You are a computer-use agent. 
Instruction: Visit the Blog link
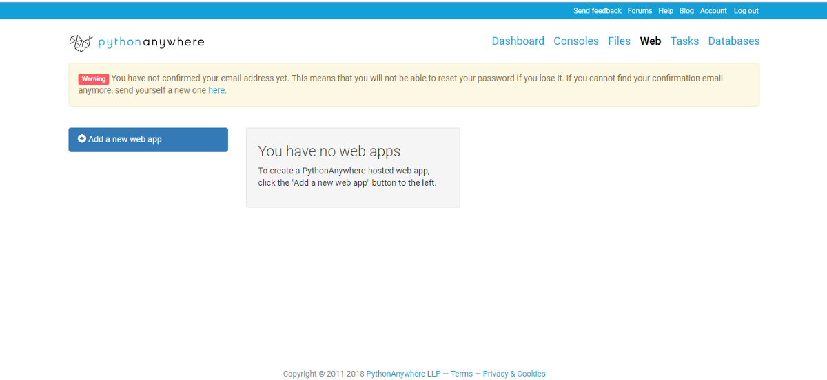coord(686,11)
